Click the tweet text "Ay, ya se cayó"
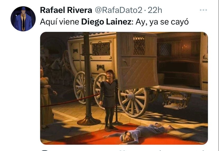The width and height of the screenshot is (219, 151). pyautogui.click(x=162, y=22)
